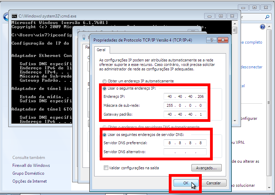Select 'Obter um endereço IP automaticamente' radio
The height and width of the screenshot is (195, 275).
click(104, 81)
